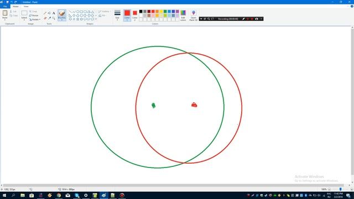Choose the Oval shape
This screenshot has width=354, height=199.
77,12
